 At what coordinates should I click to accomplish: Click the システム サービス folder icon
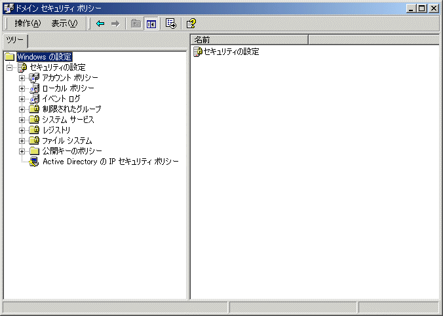pyautogui.click(x=34, y=119)
